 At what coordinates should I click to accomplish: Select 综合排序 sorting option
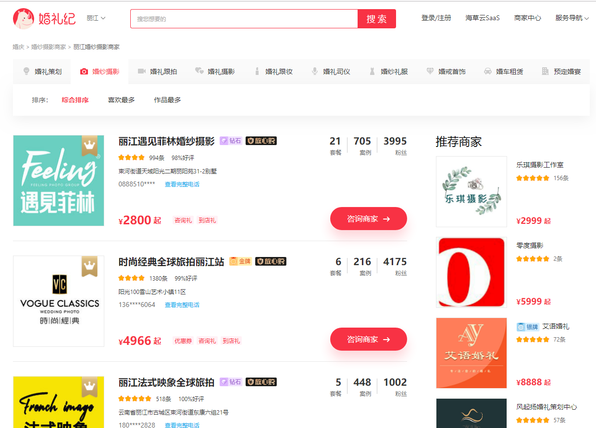pos(75,100)
